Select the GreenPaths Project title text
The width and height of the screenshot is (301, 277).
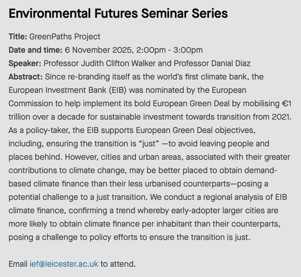click(x=65, y=37)
